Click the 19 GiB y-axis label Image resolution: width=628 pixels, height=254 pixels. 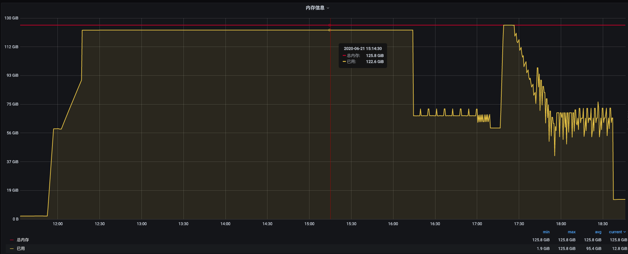[x=12, y=190]
